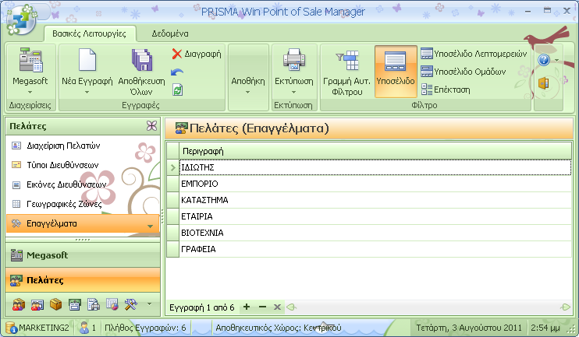
Task: Toggle Υποσέλιδο Ομάδων option
Action: pyautogui.click(x=464, y=72)
